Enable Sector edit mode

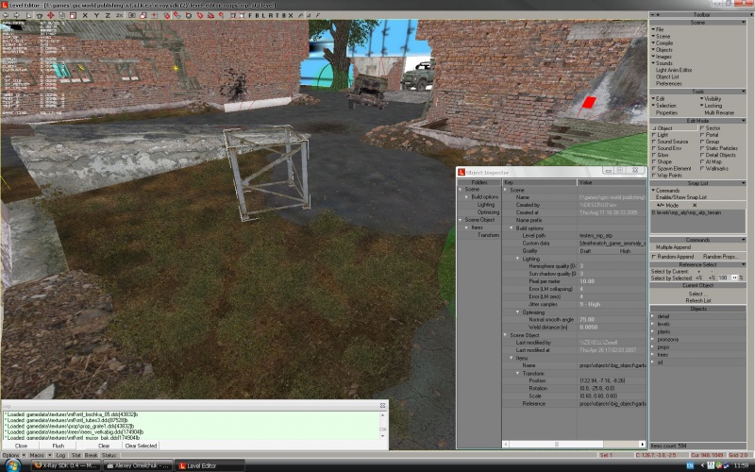(713, 127)
